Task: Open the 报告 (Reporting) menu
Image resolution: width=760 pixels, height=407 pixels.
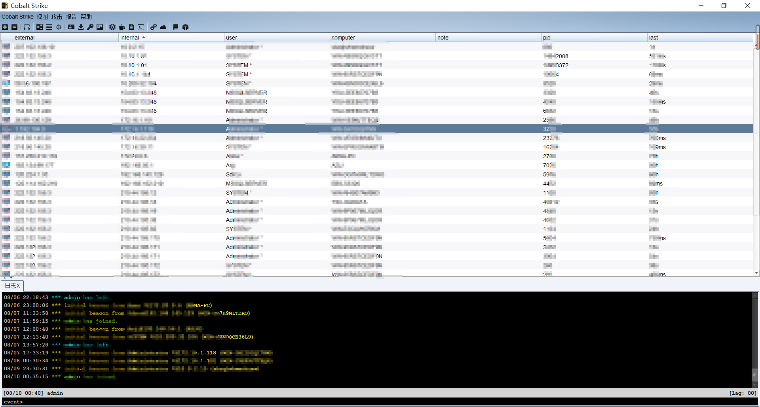Action: (x=71, y=17)
